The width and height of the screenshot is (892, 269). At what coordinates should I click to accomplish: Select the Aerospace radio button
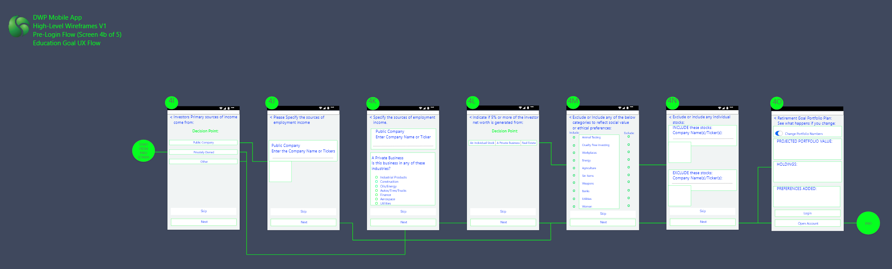pyautogui.click(x=376, y=199)
